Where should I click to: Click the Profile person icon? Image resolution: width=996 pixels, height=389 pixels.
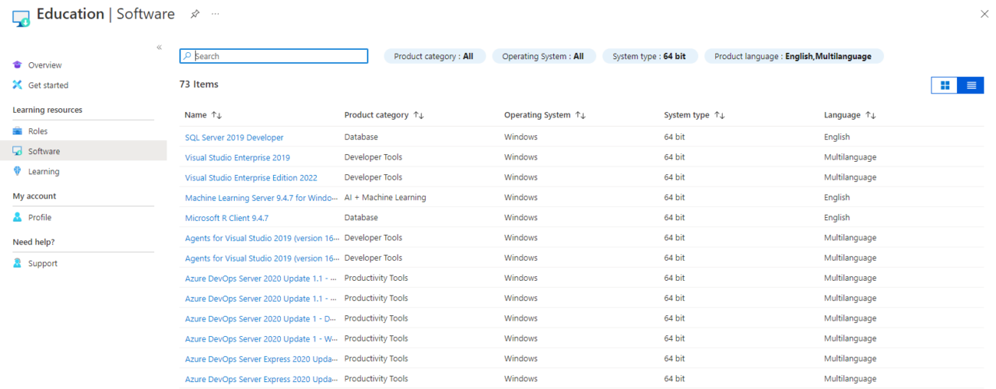click(18, 217)
